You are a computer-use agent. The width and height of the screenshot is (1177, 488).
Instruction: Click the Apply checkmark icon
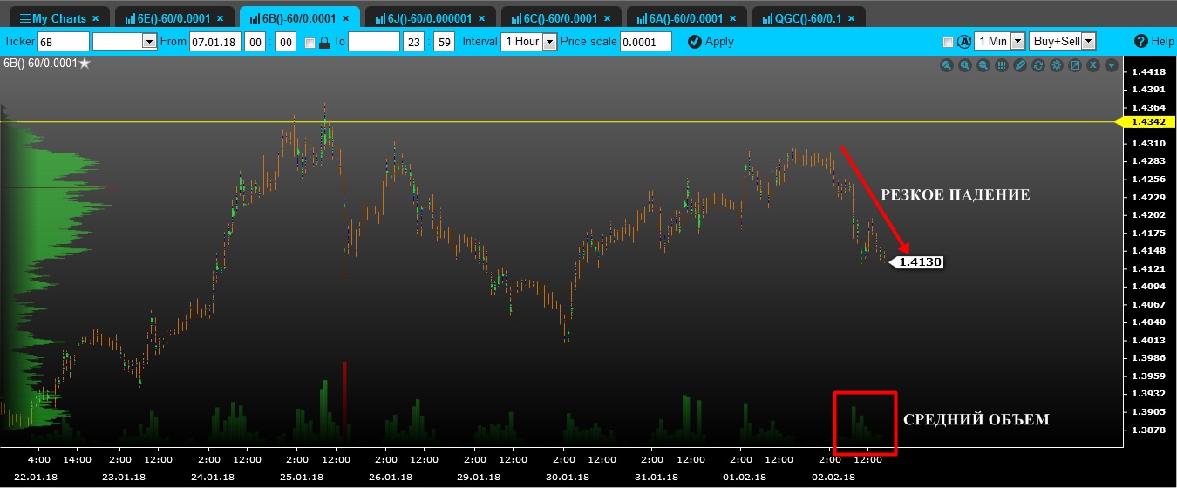point(694,41)
